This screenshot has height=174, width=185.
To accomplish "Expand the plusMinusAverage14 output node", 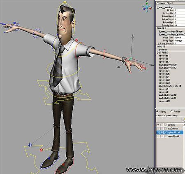I will 170,86.
